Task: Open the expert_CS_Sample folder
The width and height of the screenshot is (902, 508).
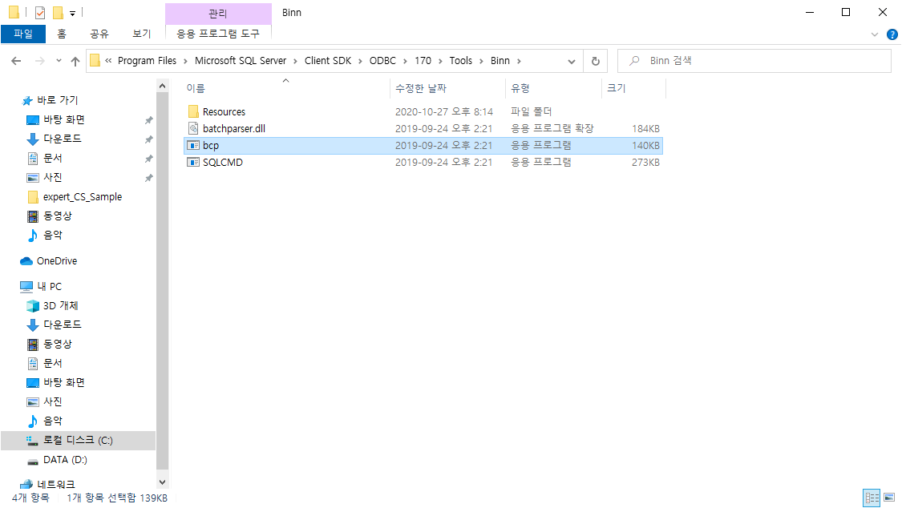Action: tap(83, 197)
